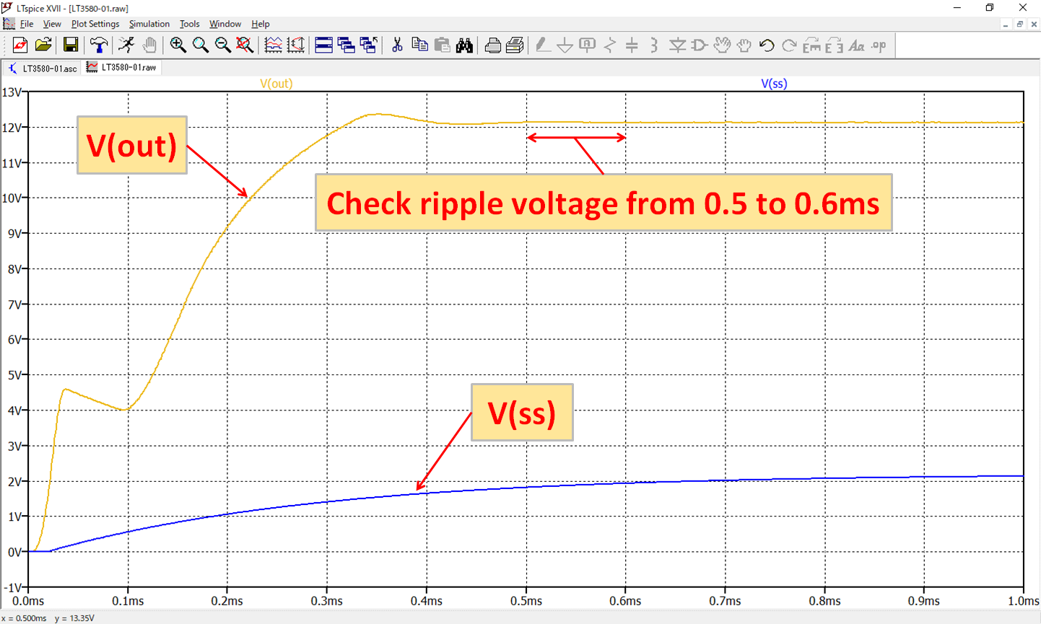Undo the last action

767,45
